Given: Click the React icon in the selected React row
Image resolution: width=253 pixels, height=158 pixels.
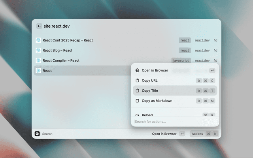Looking at the screenshot, I should [38, 70].
